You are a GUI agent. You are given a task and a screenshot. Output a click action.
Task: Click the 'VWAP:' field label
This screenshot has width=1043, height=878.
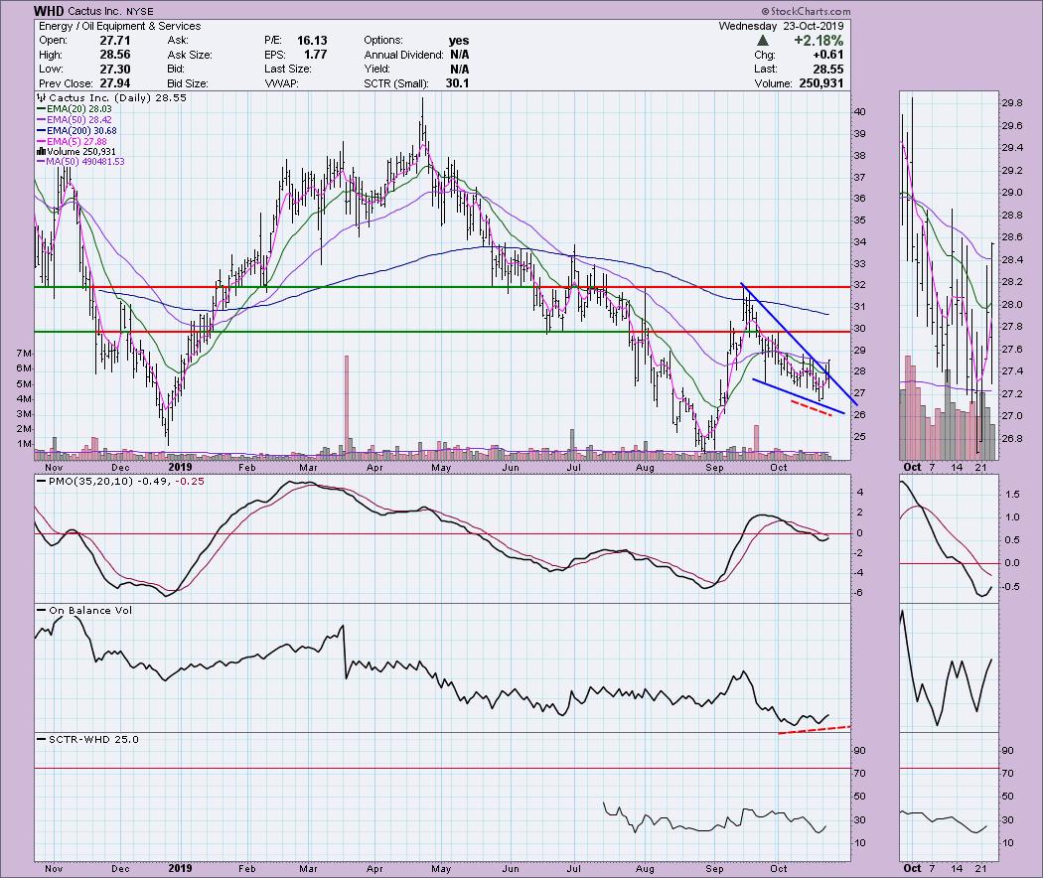[281, 83]
